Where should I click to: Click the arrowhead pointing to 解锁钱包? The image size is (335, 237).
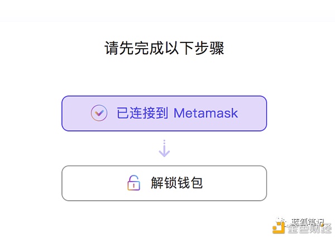click(164, 153)
